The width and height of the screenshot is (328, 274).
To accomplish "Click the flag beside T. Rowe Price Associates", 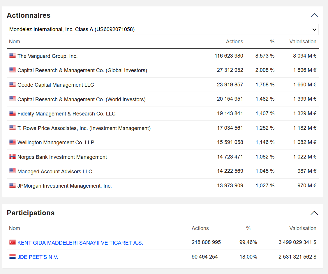I will pyautogui.click(x=13, y=128).
